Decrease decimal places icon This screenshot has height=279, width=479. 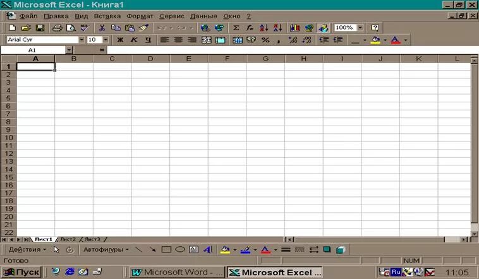[x=306, y=40]
